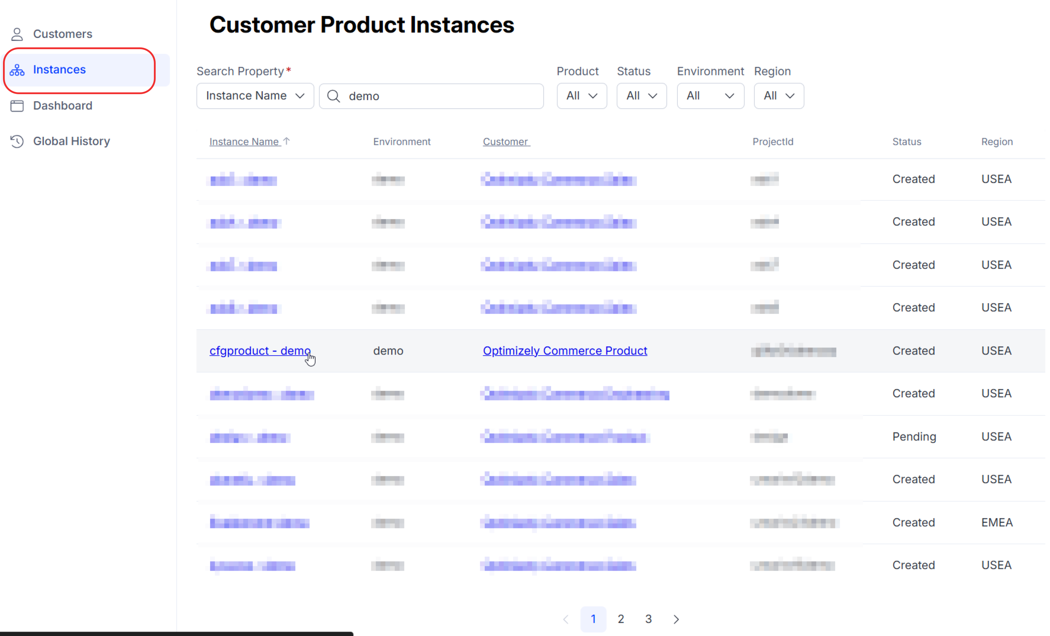Screen dimensions: 1050x636
Task: Open Dashboard via its panel icon
Action: click(17, 105)
